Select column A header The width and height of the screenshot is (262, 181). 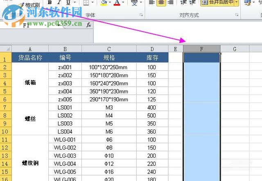tap(30, 49)
